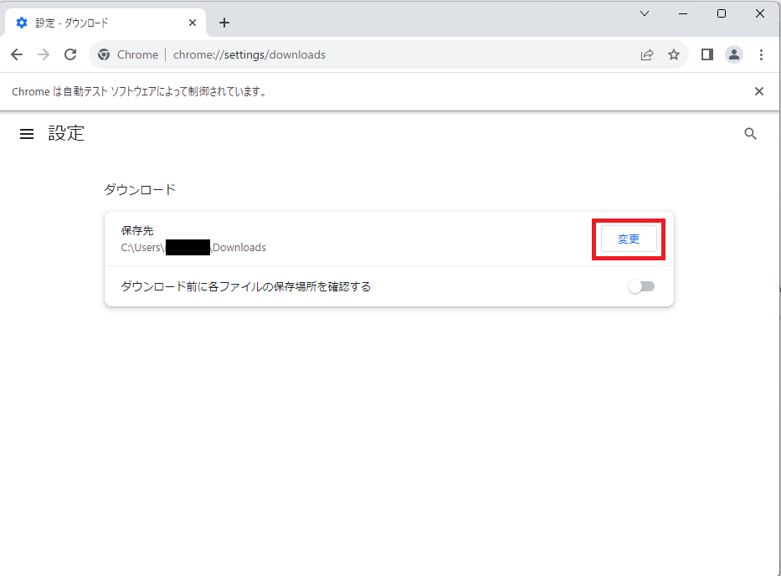The height and width of the screenshot is (576, 781).
Task: Go back to the previous page
Action: tap(17, 54)
